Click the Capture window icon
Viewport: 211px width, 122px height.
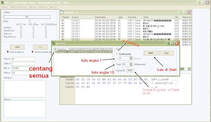tap(62, 12)
